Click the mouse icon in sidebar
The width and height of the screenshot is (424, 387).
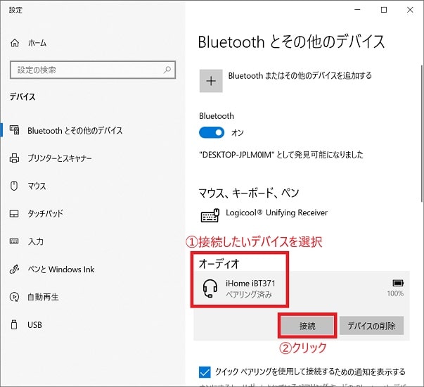coord(14,186)
